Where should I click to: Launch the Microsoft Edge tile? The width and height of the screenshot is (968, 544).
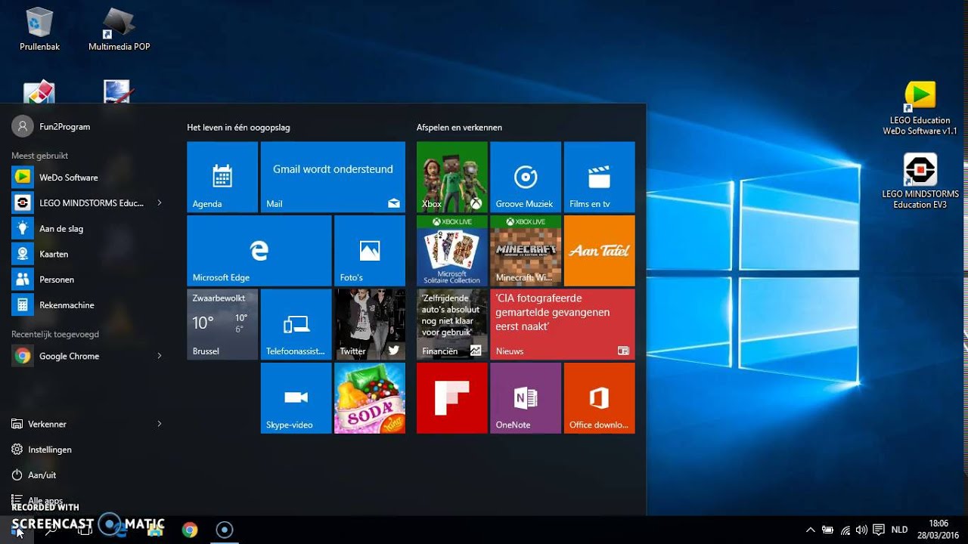[x=259, y=250]
